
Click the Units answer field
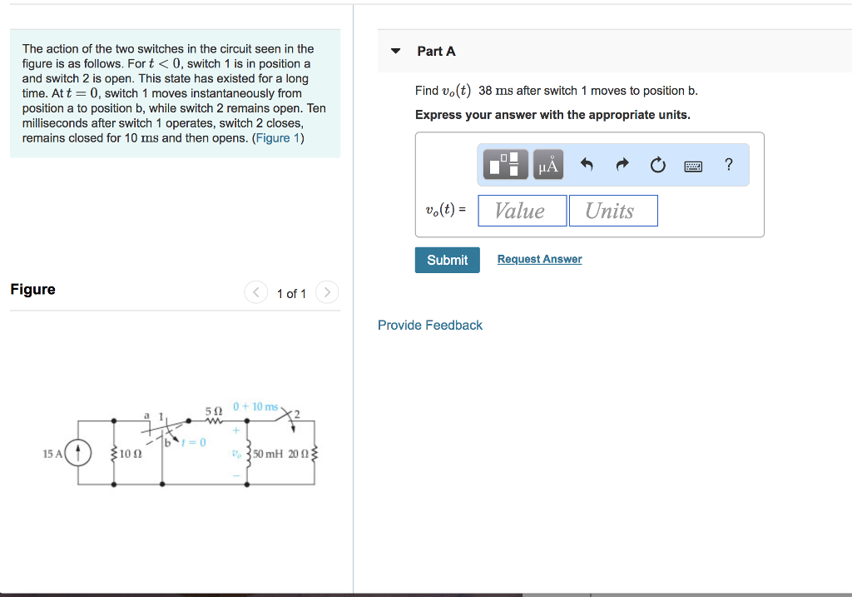pyautogui.click(x=613, y=211)
